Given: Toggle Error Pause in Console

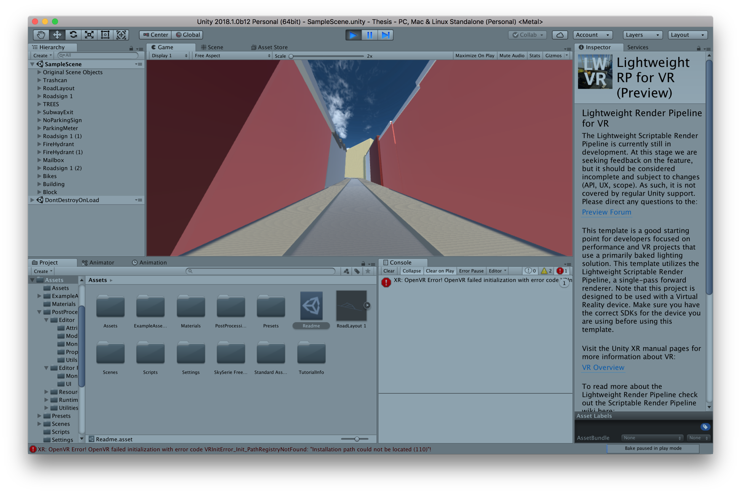Looking at the screenshot, I should (x=471, y=271).
